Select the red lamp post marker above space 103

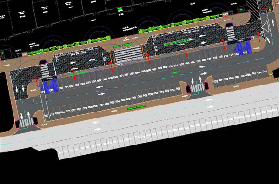[x=186, y=52]
